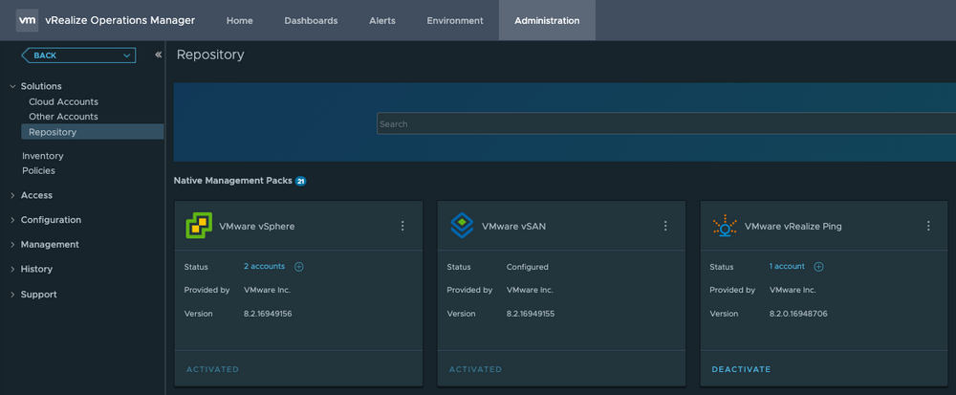Click the vm logo in header
Viewport: 956px width, 395px height.
[28, 20]
